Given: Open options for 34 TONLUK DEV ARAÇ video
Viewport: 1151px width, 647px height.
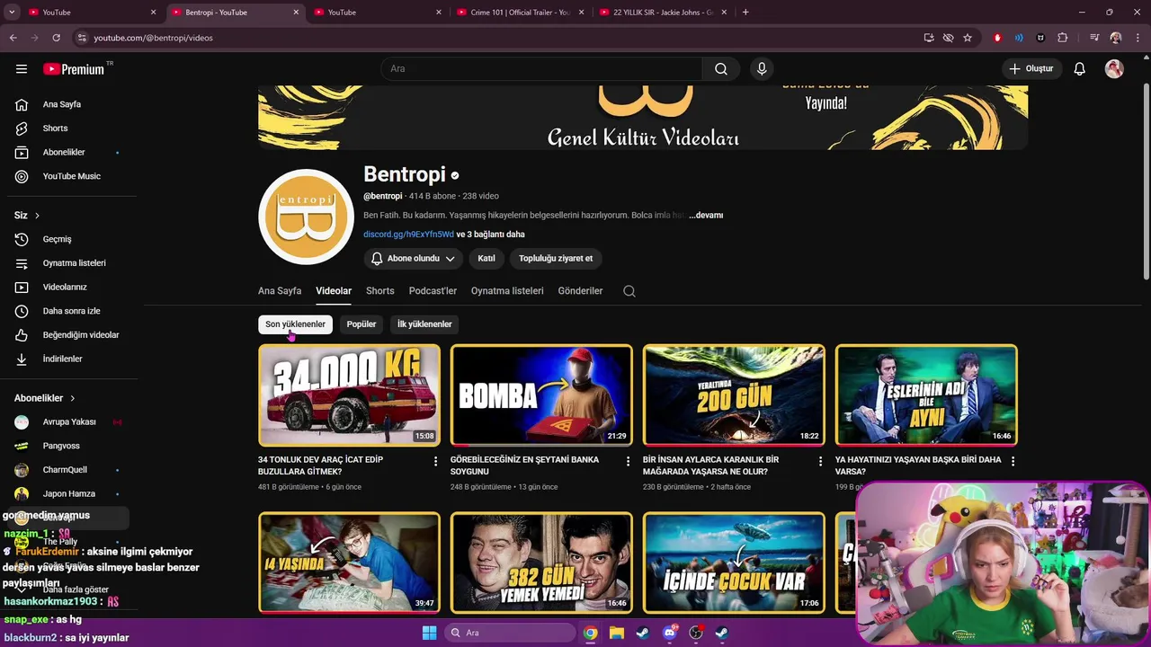Looking at the screenshot, I should pos(436,461).
